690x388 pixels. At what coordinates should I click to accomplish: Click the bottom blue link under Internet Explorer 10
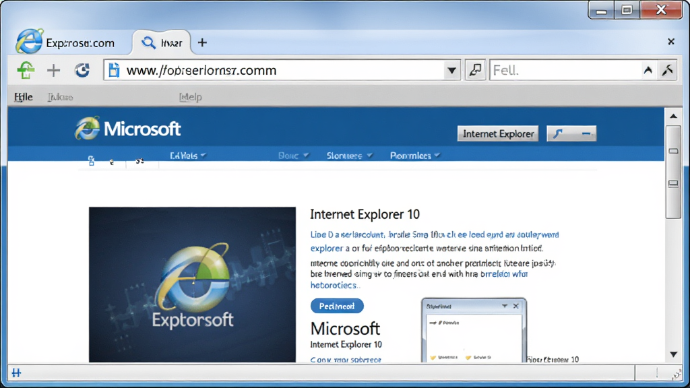point(346,360)
